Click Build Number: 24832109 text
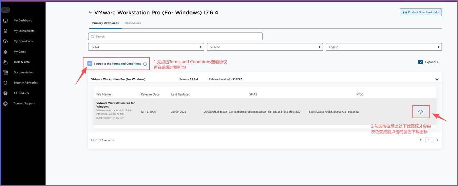This screenshot has width=458, height=186. pyautogui.click(x=110, y=118)
